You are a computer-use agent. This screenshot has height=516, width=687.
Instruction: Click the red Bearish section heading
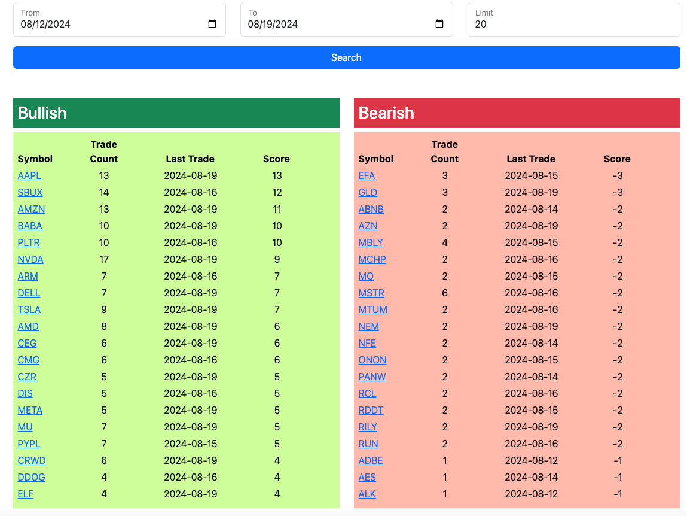517,113
